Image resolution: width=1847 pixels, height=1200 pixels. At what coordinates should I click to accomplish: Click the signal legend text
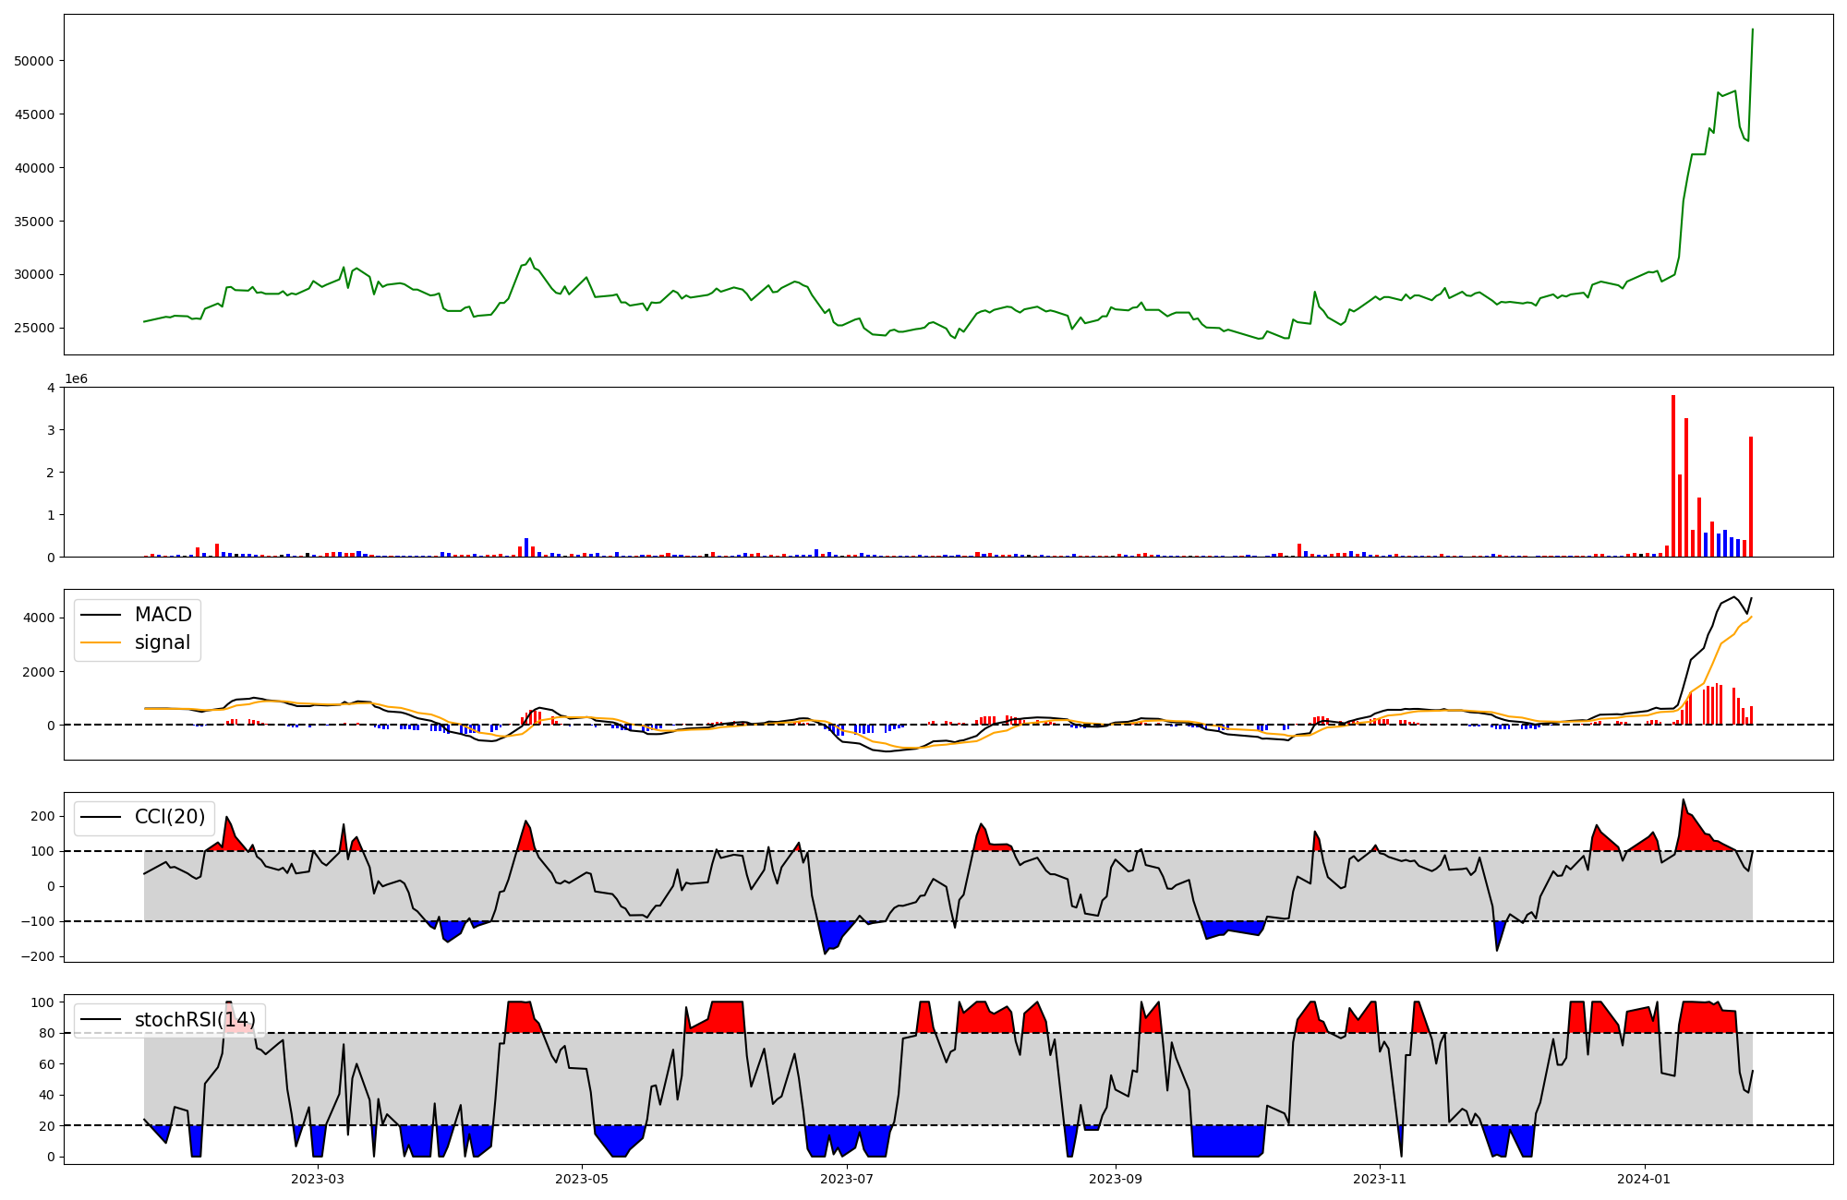point(163,642)
